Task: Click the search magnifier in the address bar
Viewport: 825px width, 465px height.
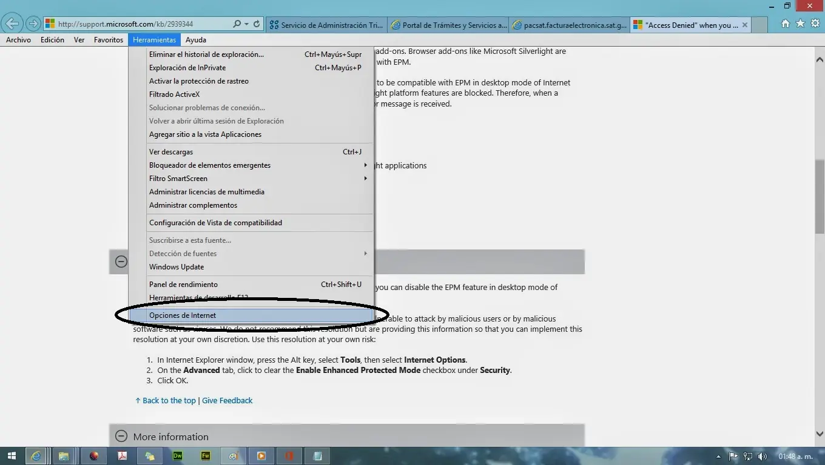Action: 237,24
